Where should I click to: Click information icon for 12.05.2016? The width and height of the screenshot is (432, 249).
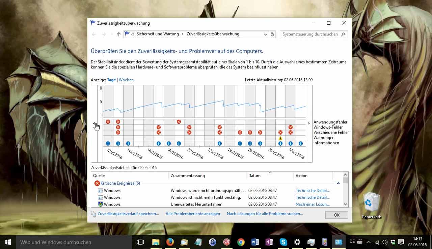click(108, 143)
